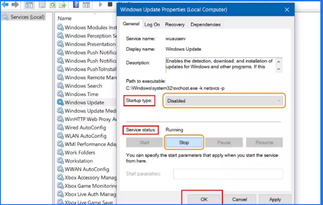Click gear icon beside WWAN AutoConfig

60,169
